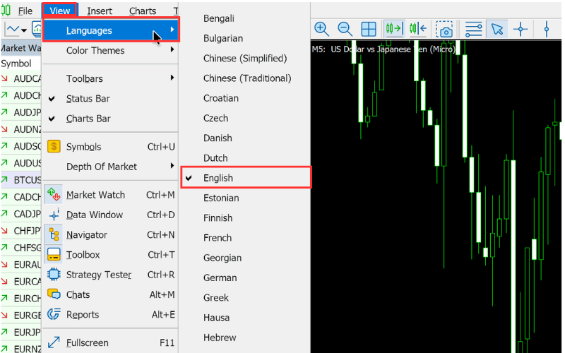The image size is (565, 353).
Task: Select BTCUS row in Market Watch
Action: 21,180
